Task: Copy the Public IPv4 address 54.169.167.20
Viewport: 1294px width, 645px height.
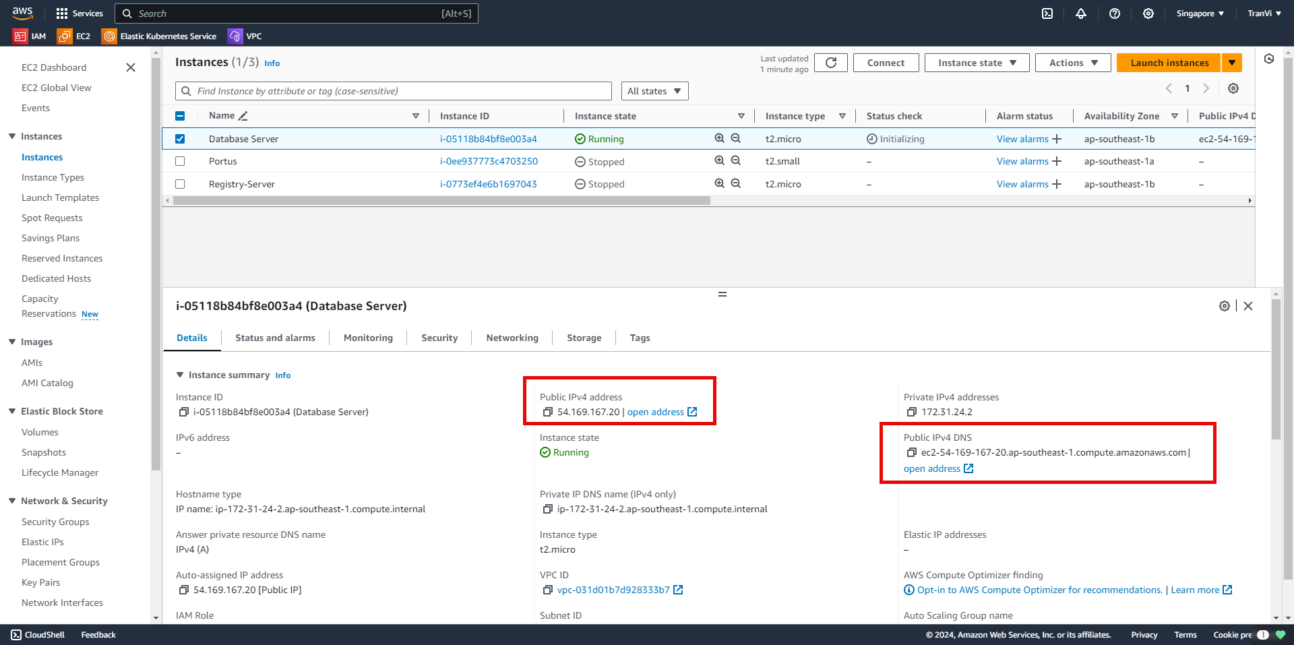Action: (x=548, y=412)
